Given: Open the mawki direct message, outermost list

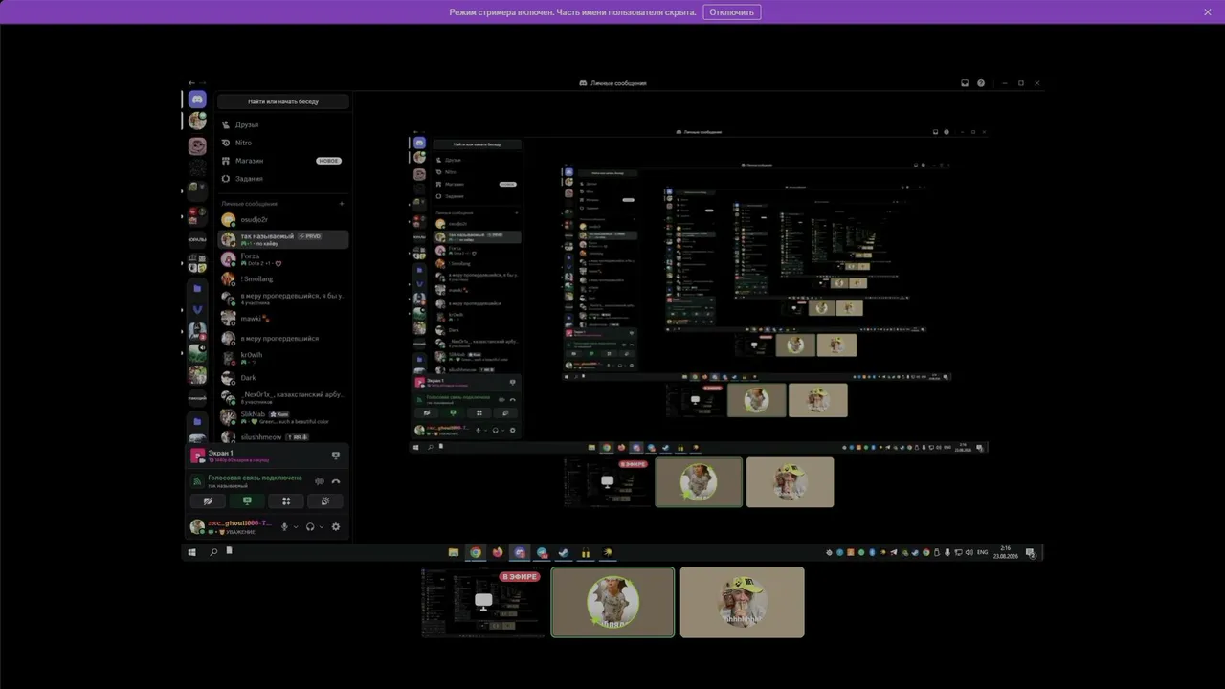Looking at the screenshot, I should 283,319.
